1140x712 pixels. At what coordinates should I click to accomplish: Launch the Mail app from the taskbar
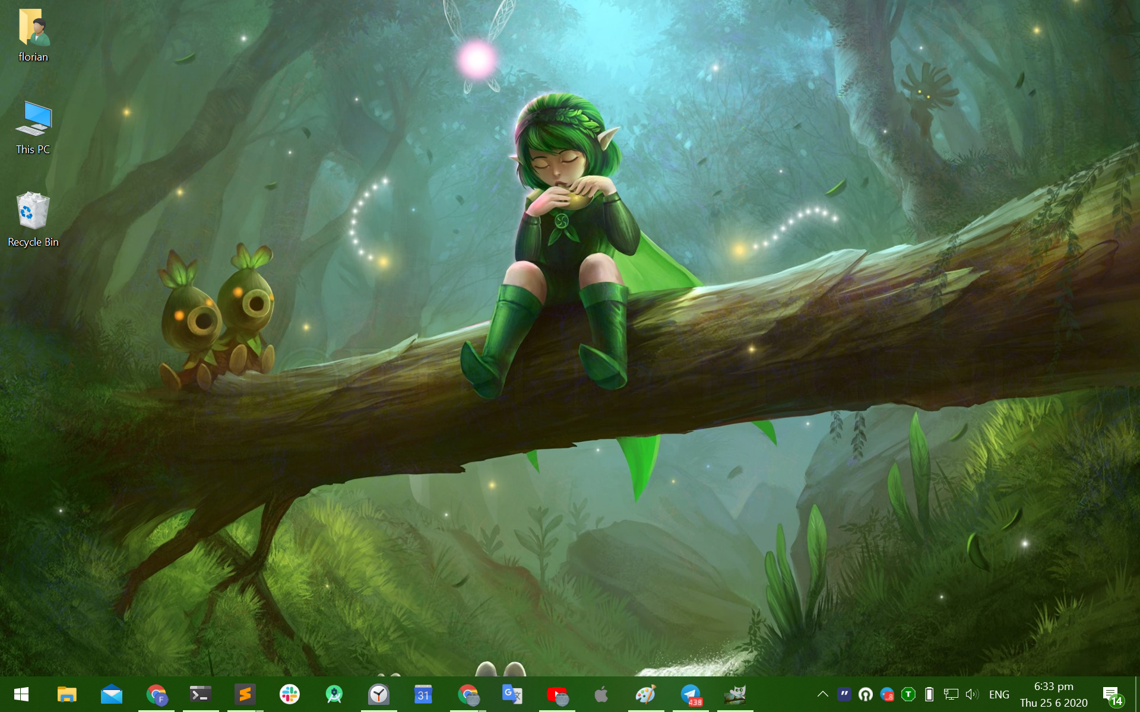pos(111,694)
